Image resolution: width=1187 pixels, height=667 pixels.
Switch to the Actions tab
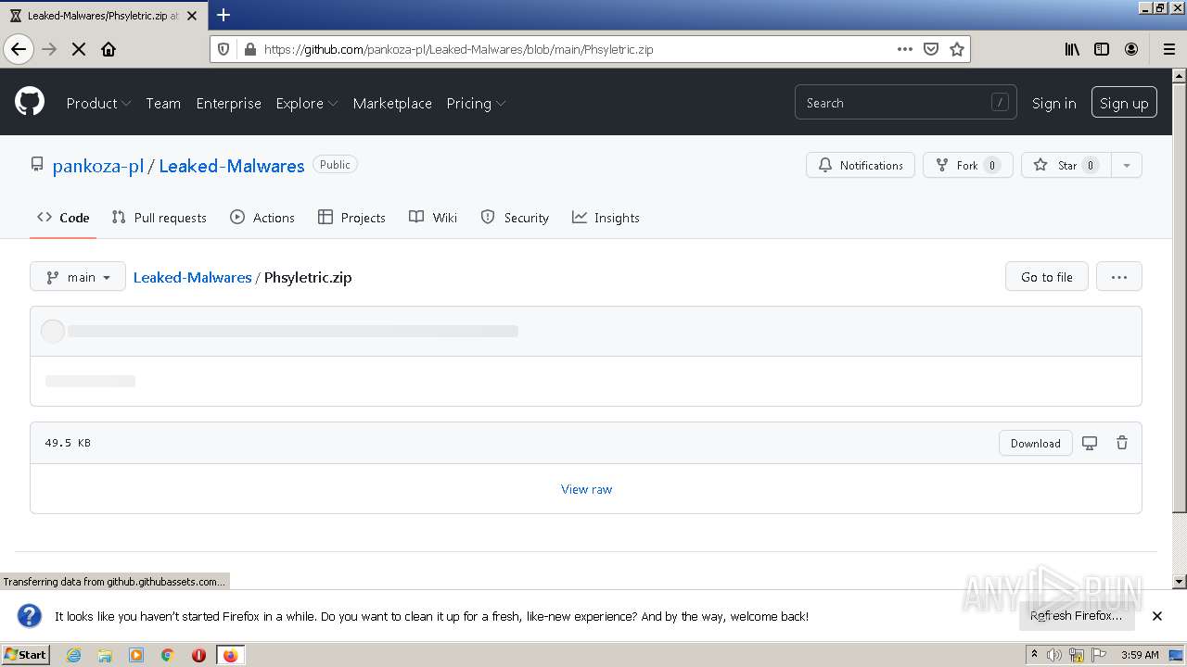coord(262,218)
